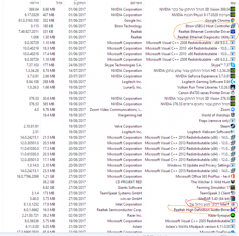Sort by the גודל (size) column header
Image resolution: width=239 pixels, height=236 pixels.
[x=59, y=3]
